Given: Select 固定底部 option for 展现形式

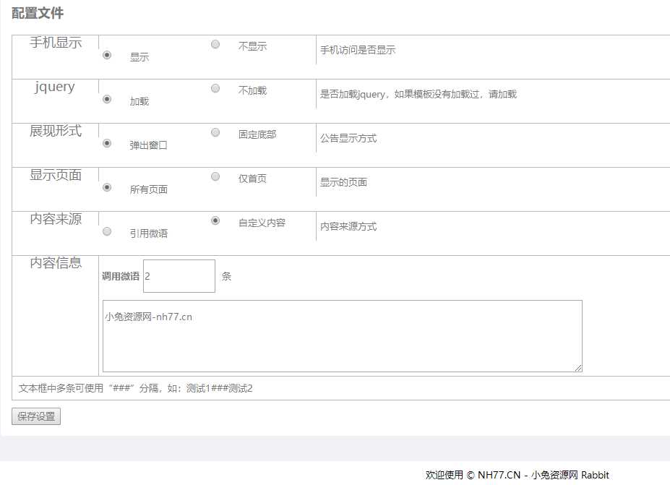Looking at the screenshot, I should [215, 133].
